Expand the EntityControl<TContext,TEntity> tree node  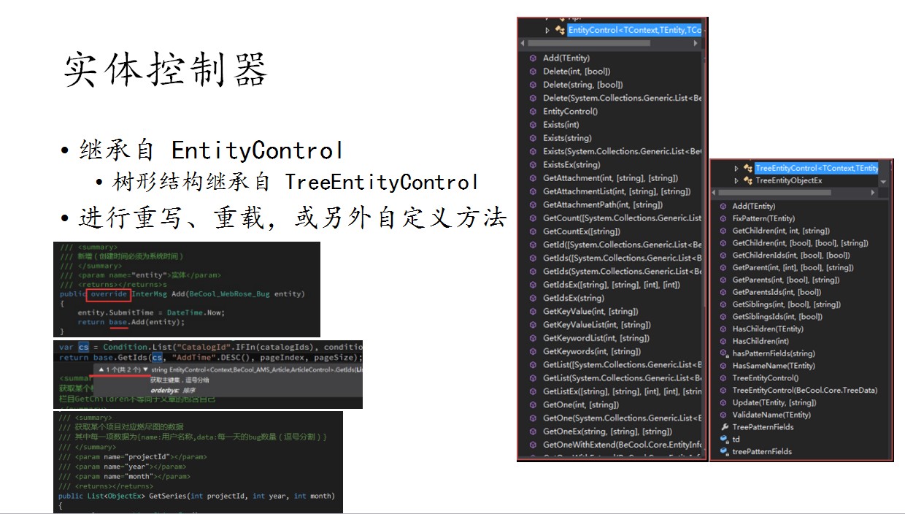click(x=547, y=30)
